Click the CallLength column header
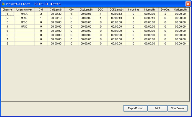The image size is (192, 117). pyautogui.click(x=56, y=10)
